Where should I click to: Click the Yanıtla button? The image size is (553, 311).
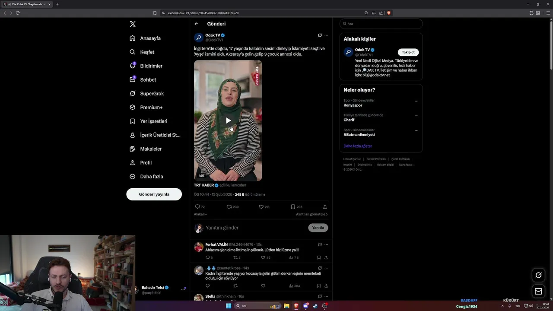pos(318,228)
